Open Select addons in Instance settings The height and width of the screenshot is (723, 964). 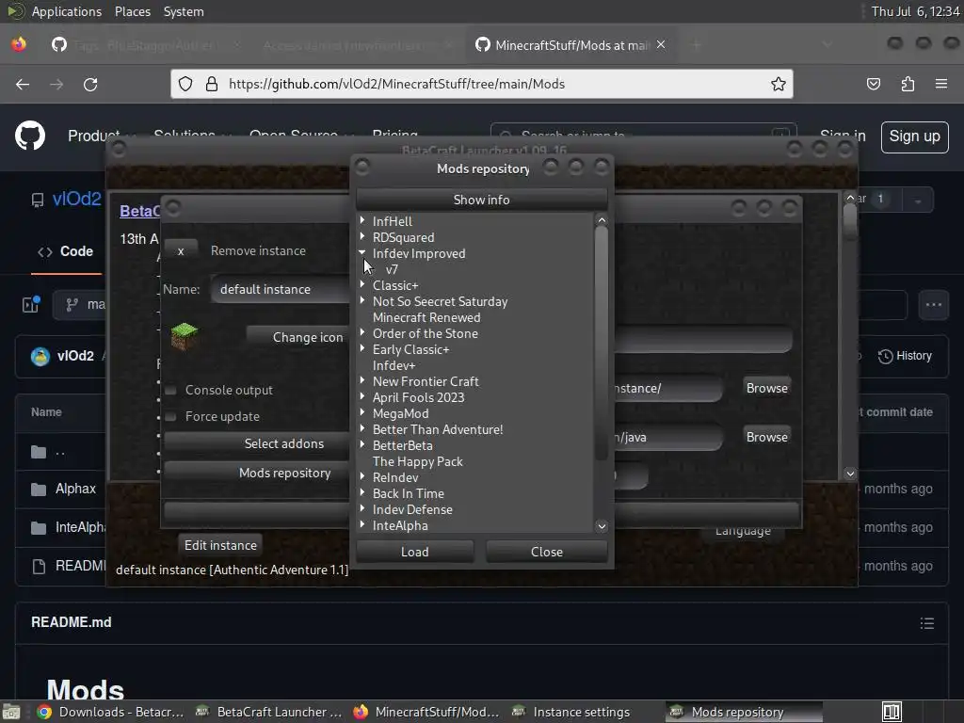pyautogui.click(x=257, y=443)
